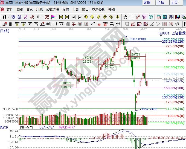186x149 pixels.
Task: Open the 交易委托 menu
Action: tap(98, 9)
